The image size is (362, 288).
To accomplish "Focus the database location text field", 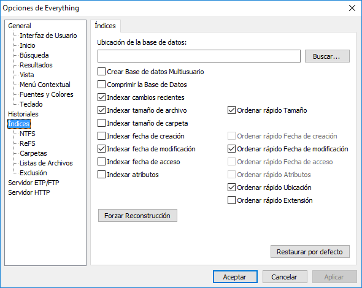I will (199, 56).
